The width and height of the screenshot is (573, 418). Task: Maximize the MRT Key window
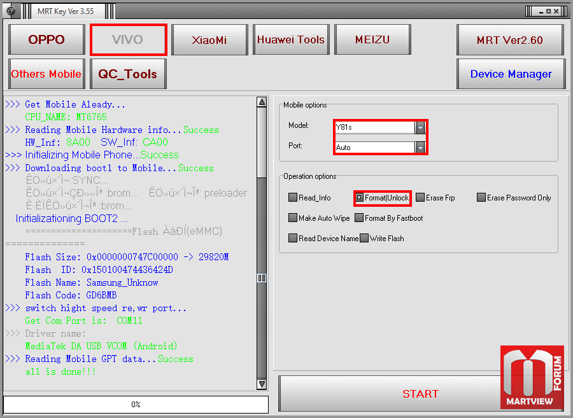click(x=549, y=11)
